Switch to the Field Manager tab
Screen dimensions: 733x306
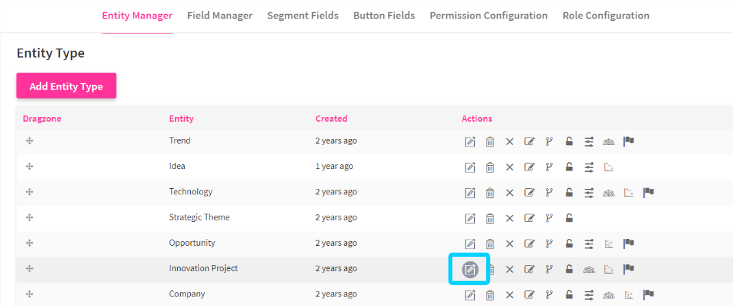[220, 15]
